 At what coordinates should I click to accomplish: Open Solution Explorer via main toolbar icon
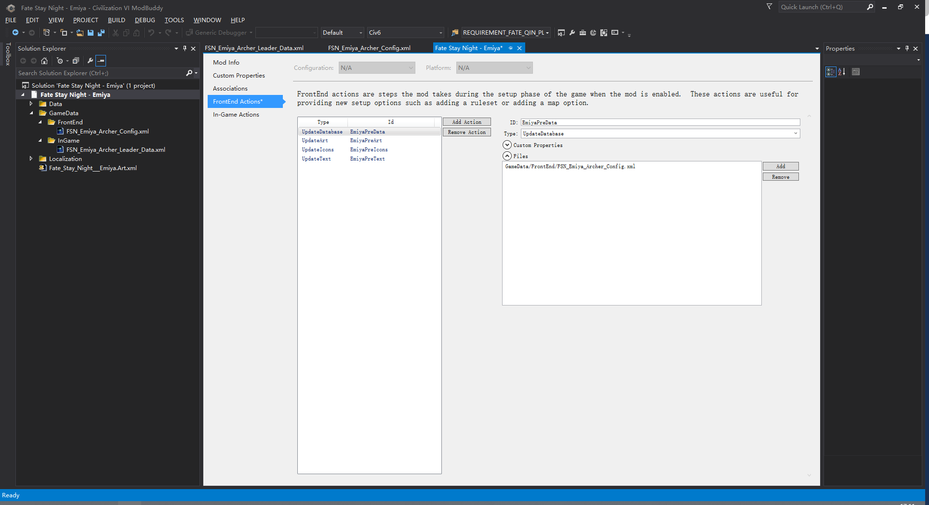click(561, 33)
